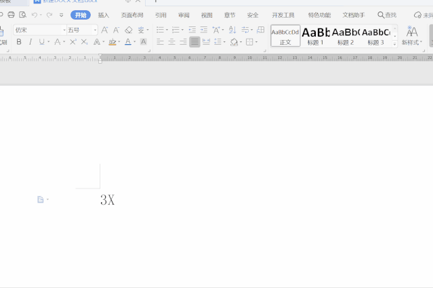433x288 pixels.
Task: Decrease font size with shrink icon
Action: tap(116, 30)
